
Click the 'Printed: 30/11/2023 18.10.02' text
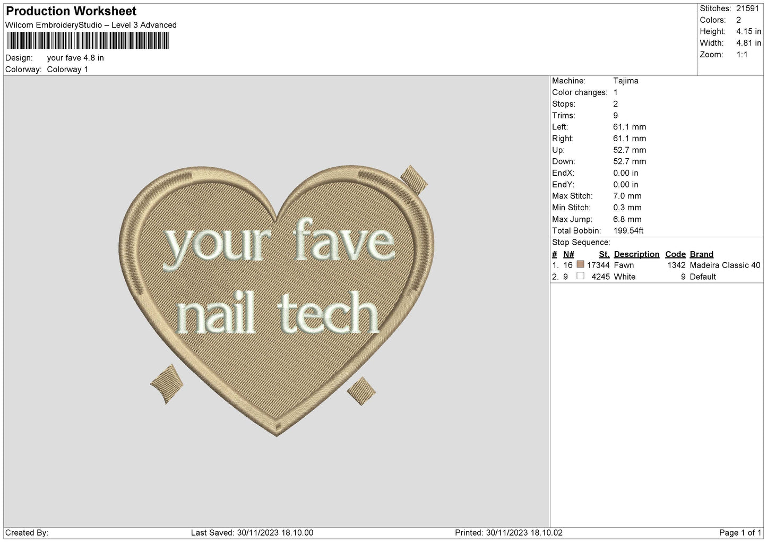pos(509,532)
